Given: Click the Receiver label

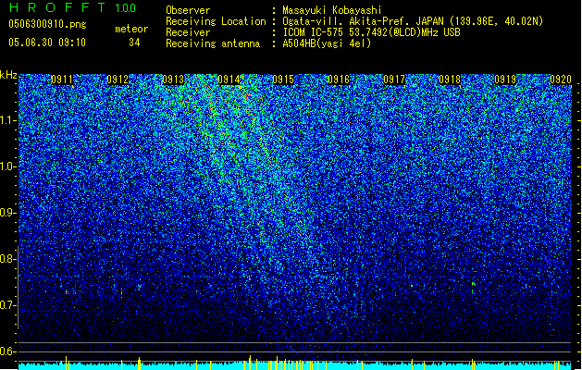Looking at the screenshot, I should [x=188, y=32].
